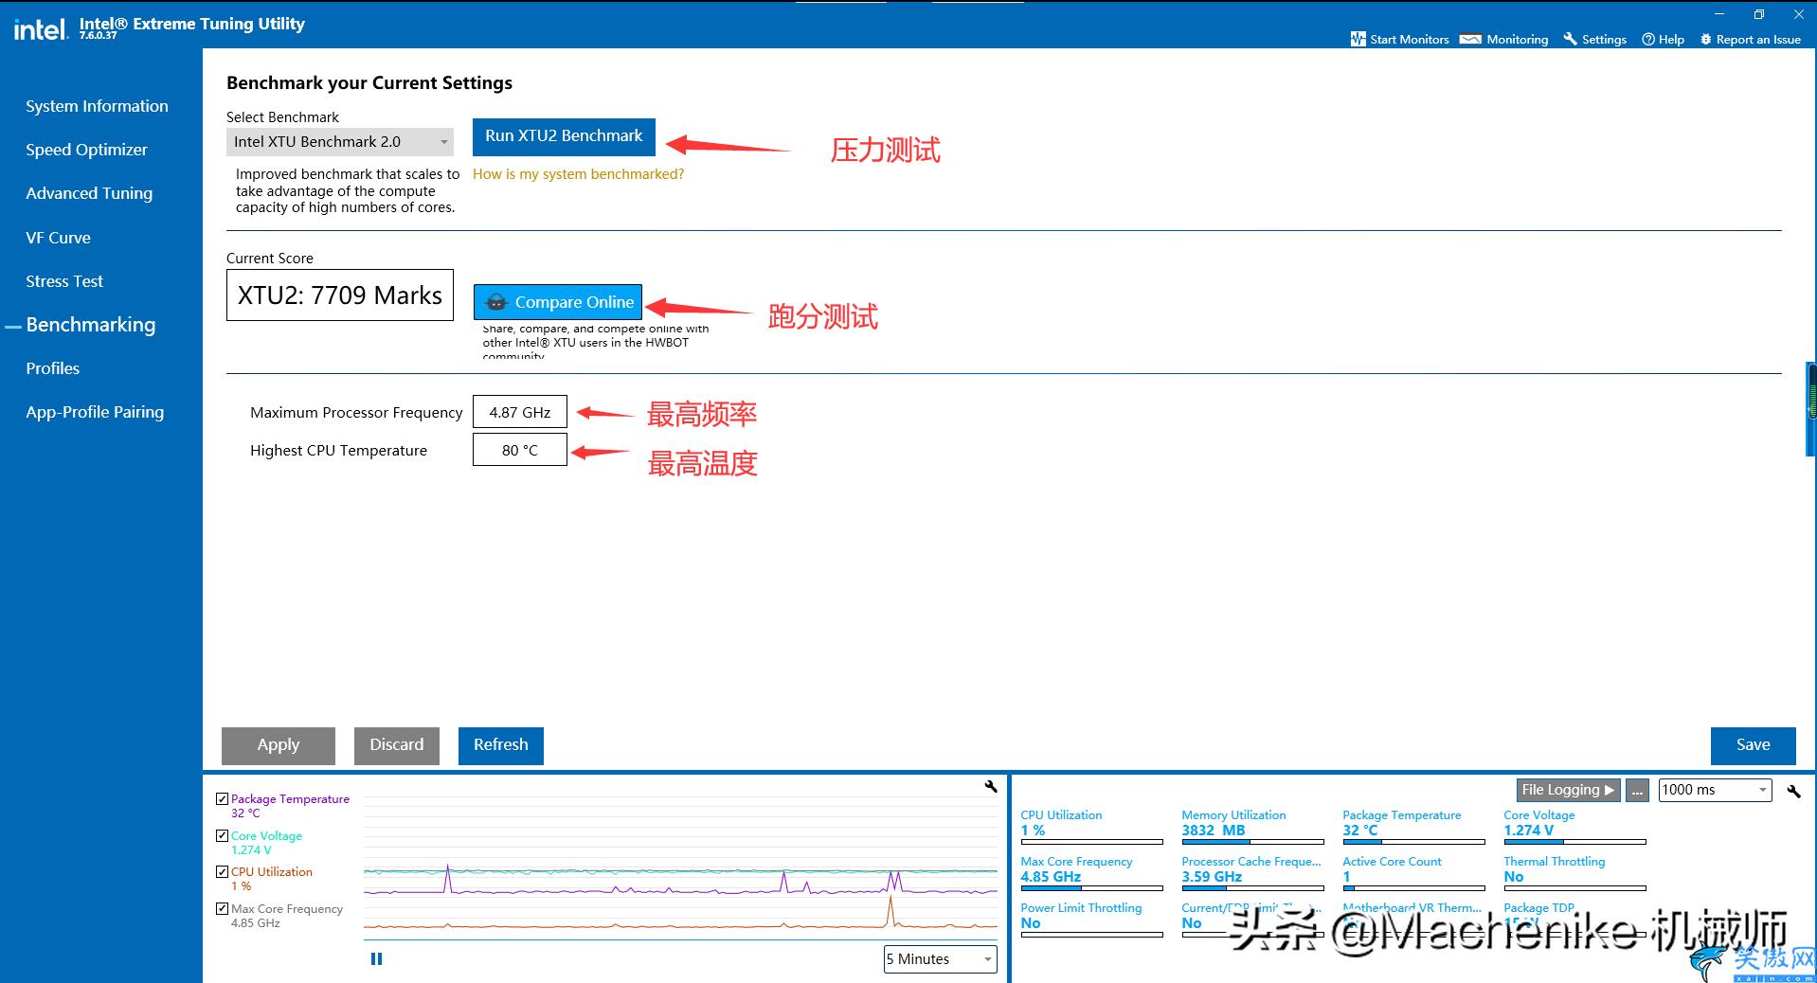1817x983 pixels.
Task: Open the Select Benchmark dropdown
Action: coord(339,141)
